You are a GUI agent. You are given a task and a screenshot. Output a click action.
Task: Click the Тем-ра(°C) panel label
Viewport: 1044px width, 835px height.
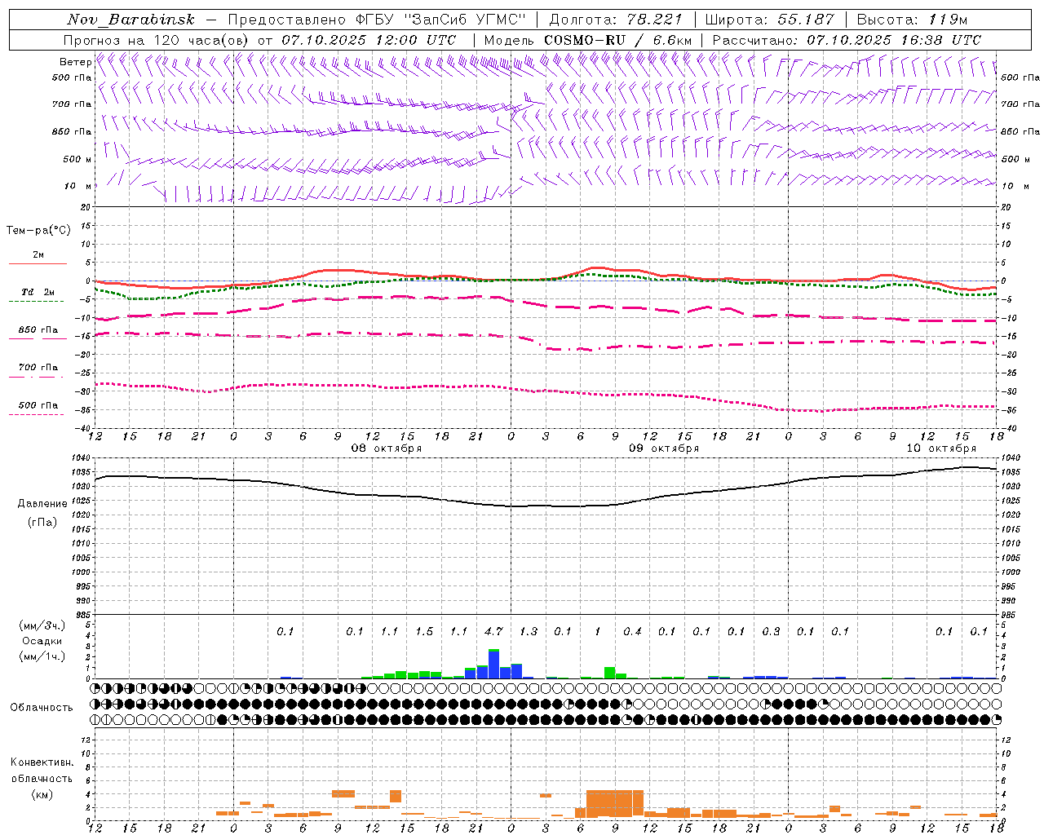(x=38, y=231)
